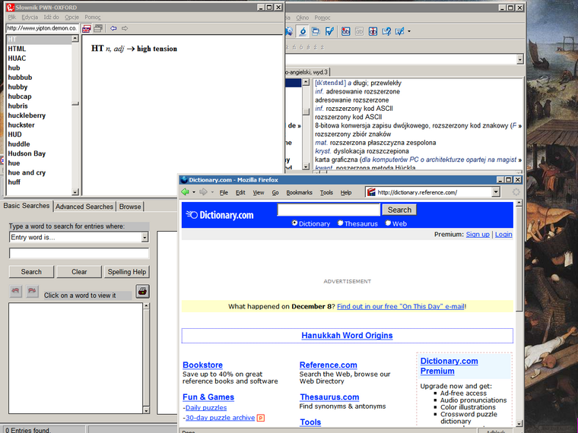Viewport: 578px width, 433px height.
Task: Open the Hanukkah Word Origins link
Action: click(x=347, y=336)
